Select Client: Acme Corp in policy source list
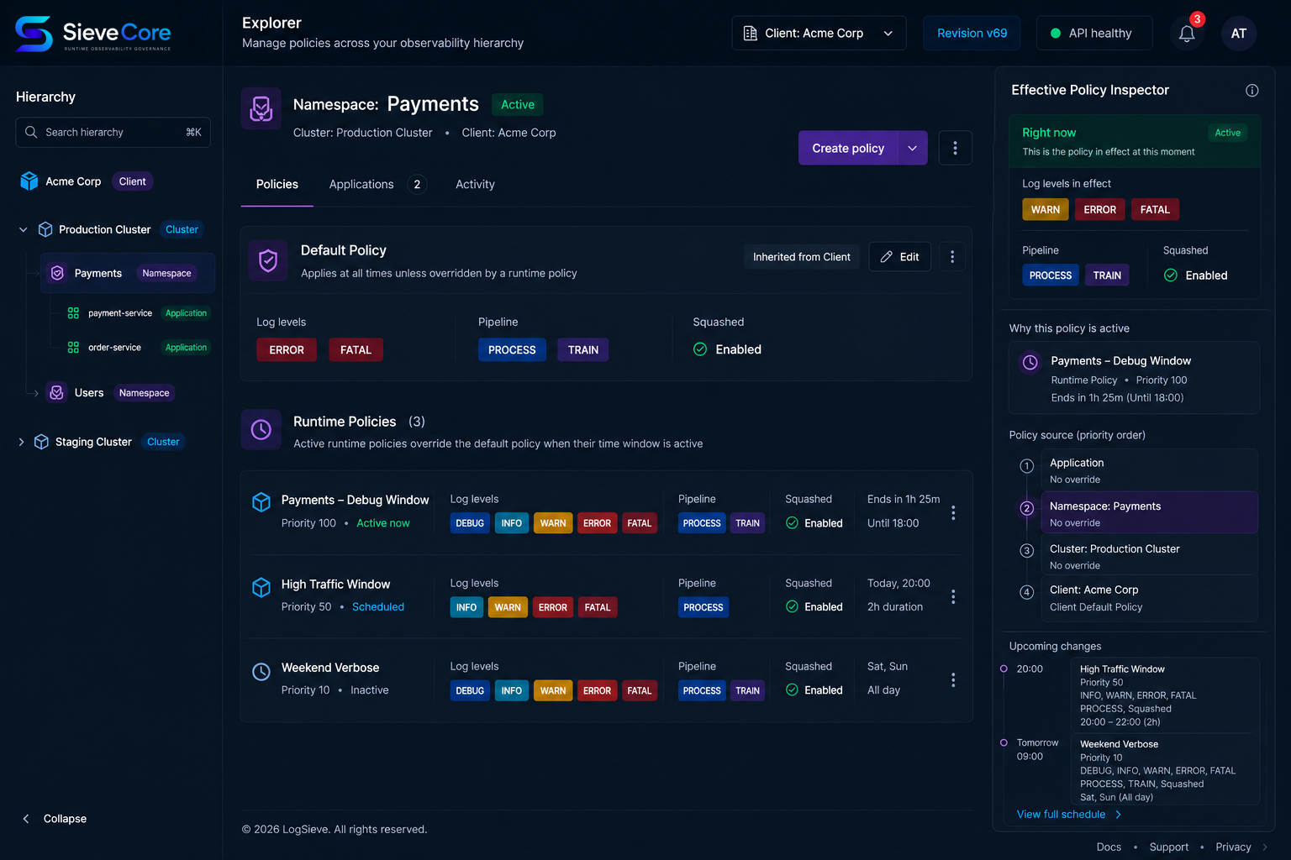 coord(1149,598)
